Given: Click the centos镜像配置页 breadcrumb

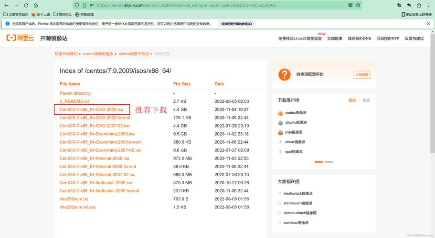Looking at the screenshot, I should coord(98,54).
